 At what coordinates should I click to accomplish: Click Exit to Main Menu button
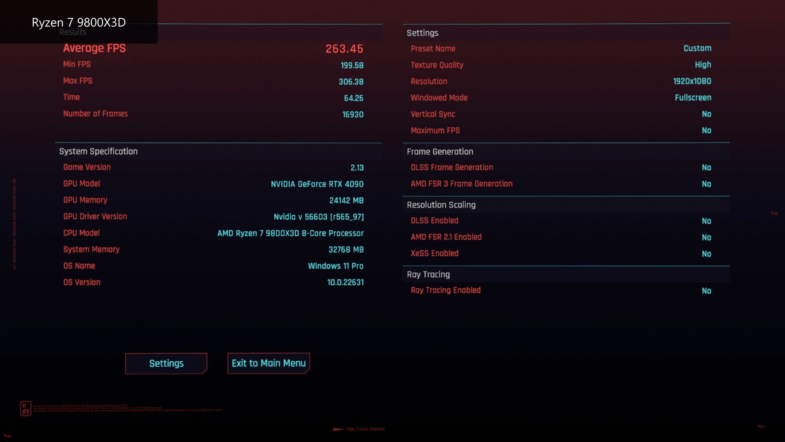[269, 363]
